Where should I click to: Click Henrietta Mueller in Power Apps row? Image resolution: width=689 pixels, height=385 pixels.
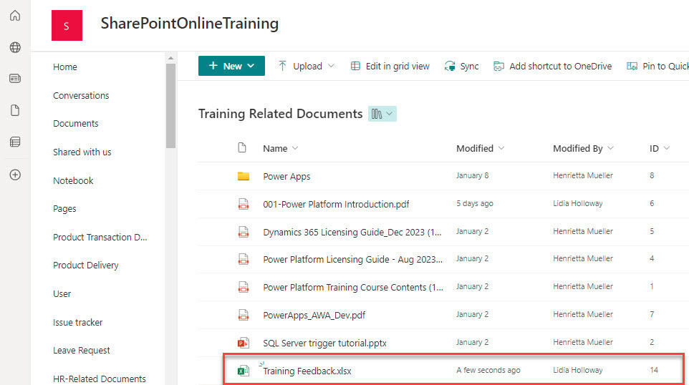583,175
